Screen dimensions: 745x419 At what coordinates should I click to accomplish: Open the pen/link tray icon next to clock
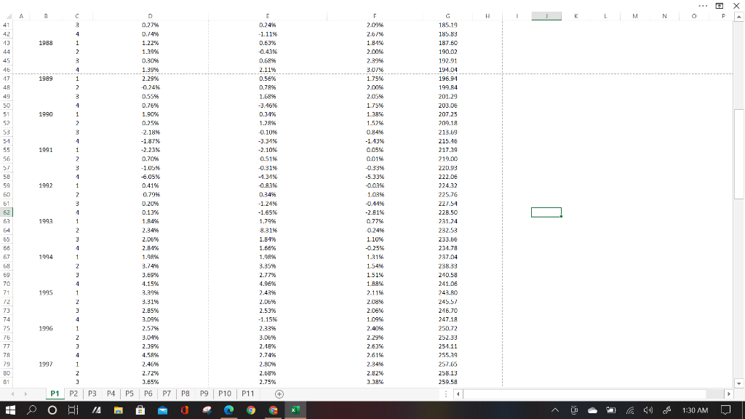click(x=666, y=410)
